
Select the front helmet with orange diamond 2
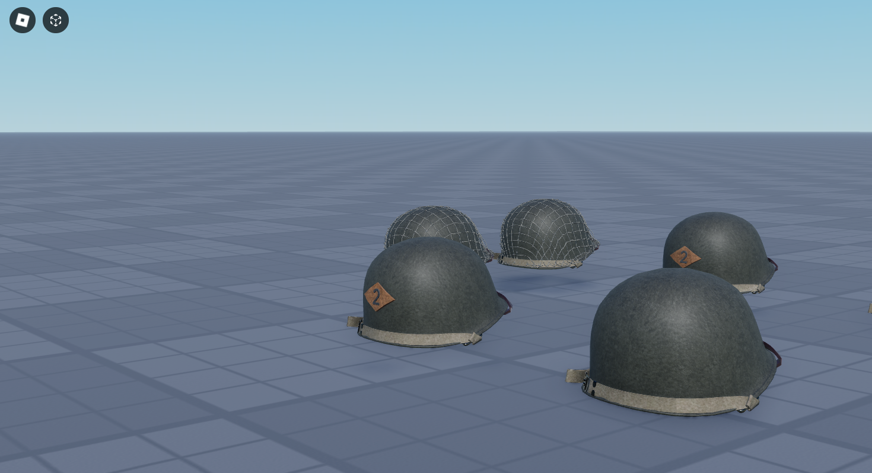(x=429, y=292)
